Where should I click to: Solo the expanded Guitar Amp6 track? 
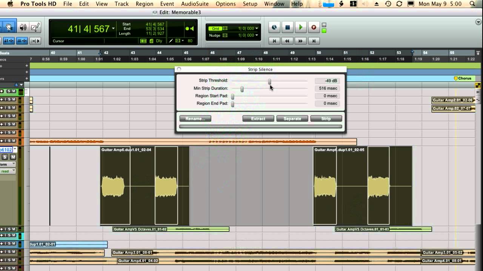[x=5, y=157]
